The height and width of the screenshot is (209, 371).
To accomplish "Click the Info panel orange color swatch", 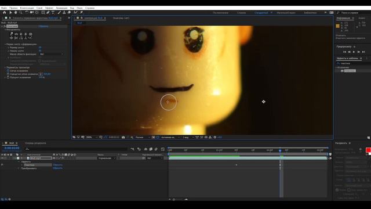I will coord(337,26).
